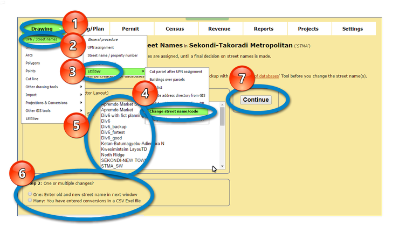The width and height of the screenshot is (399, 233).
Task: Select Cut line menu entry
Action: click(x=32, y=79)
